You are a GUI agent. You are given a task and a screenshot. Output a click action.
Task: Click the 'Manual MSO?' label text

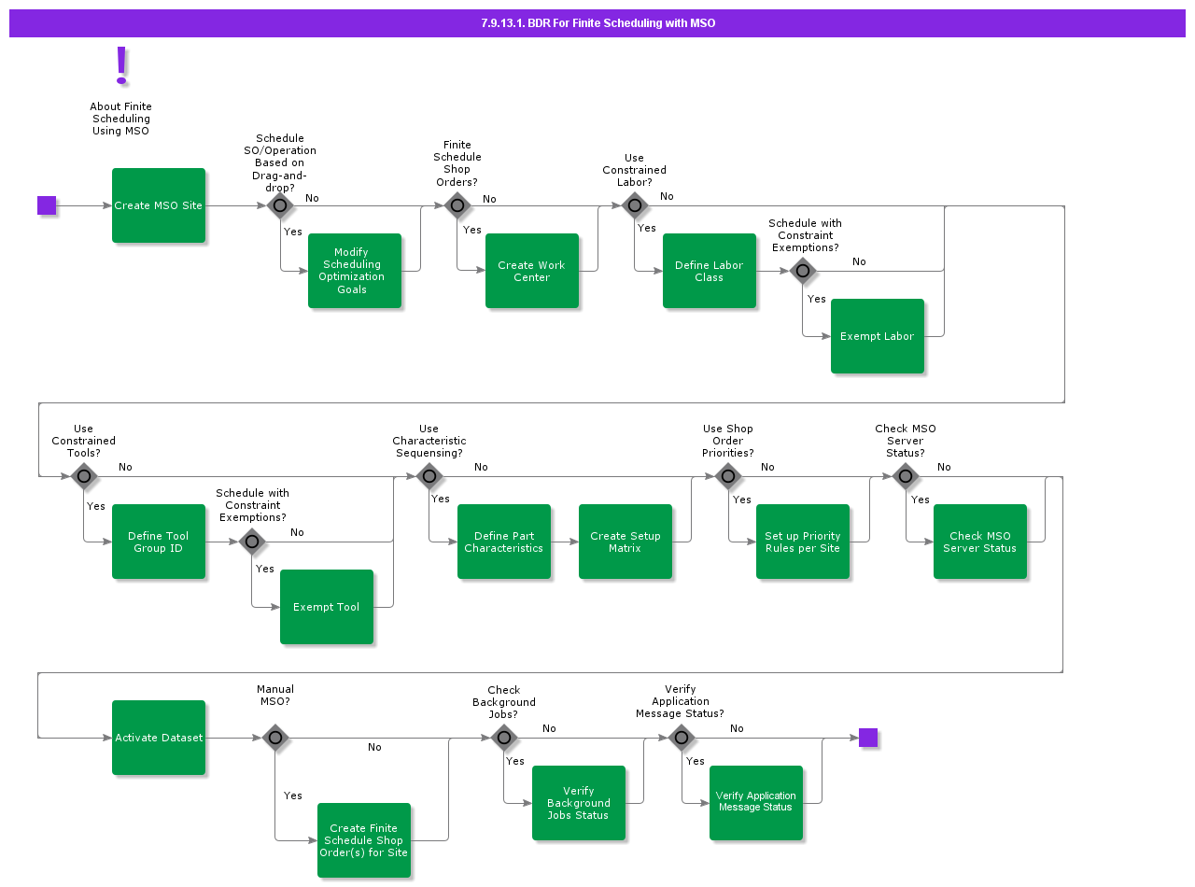click(x=274, y=696)
